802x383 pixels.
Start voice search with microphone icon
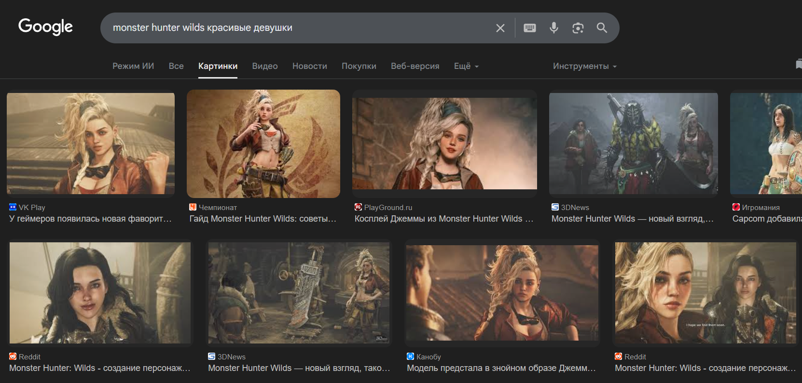click(x=554, y=28)
